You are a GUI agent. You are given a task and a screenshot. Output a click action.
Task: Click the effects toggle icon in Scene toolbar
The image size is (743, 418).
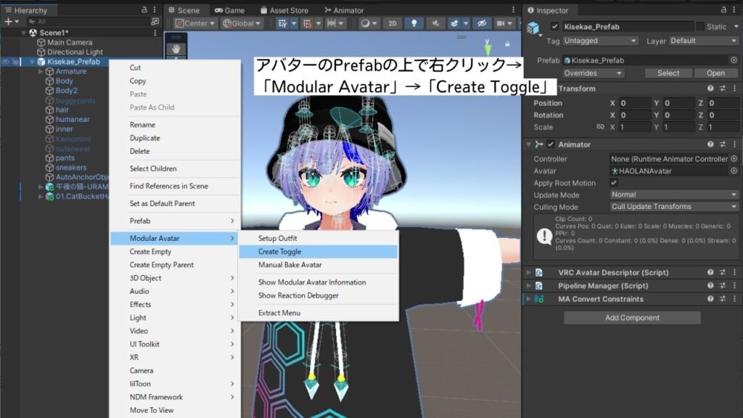click(x=453, y=22)
